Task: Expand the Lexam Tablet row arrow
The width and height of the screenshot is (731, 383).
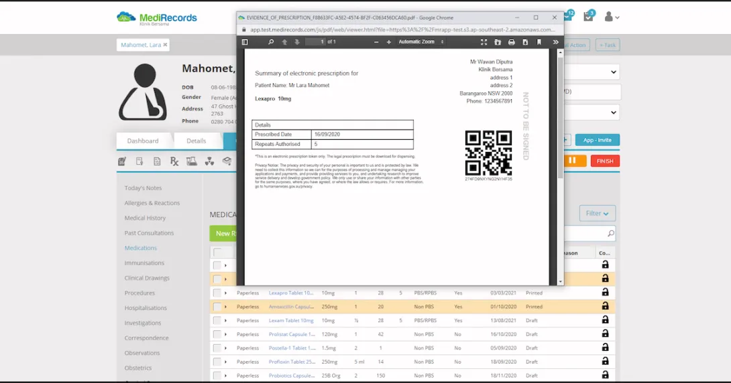Action: point(225,321)
